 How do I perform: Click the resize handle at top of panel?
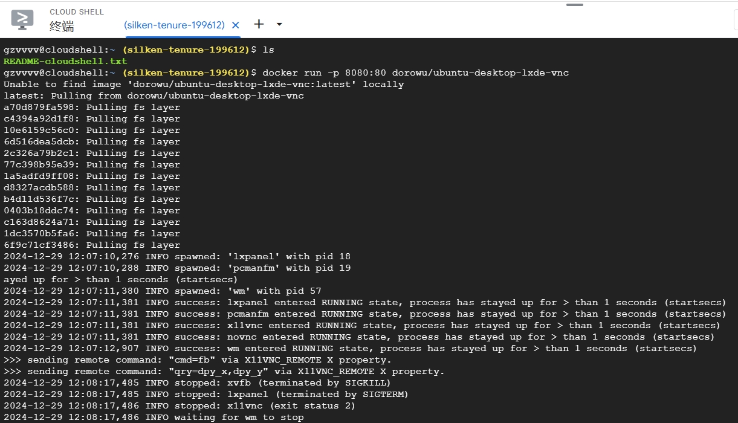(x=574, y=5)
